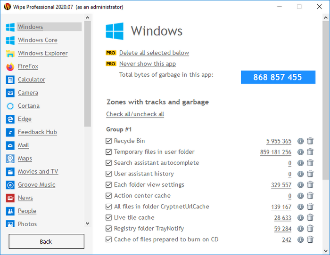Viewport: 330px width, 255px height.
Task: Select the Edge browser icon
Action: [10, 120]
